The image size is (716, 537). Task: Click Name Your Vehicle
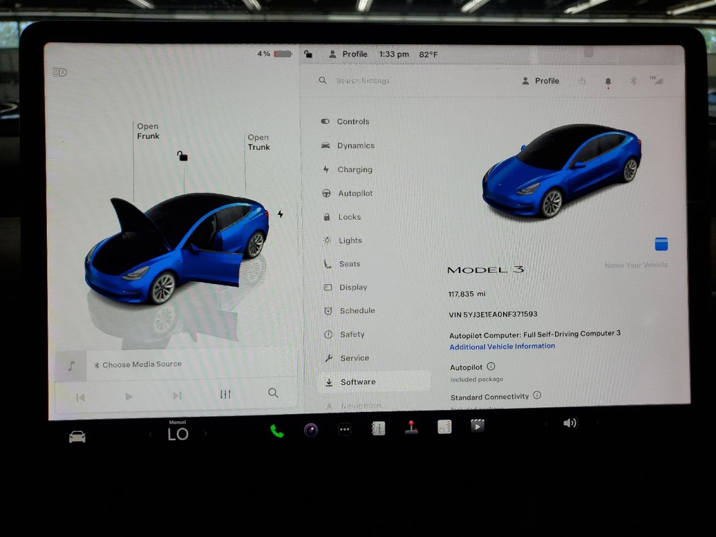(x=636, y=265)
